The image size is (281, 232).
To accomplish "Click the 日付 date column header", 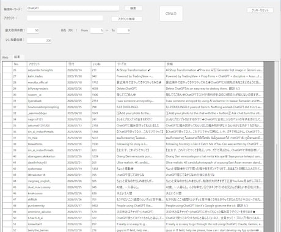I will point(79,64).
